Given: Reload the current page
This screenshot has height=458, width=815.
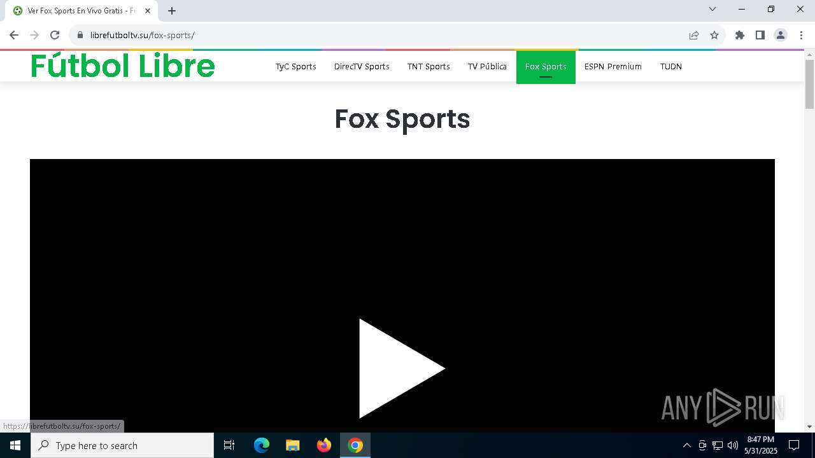Looking at the screenshot, I should [55, 35].
